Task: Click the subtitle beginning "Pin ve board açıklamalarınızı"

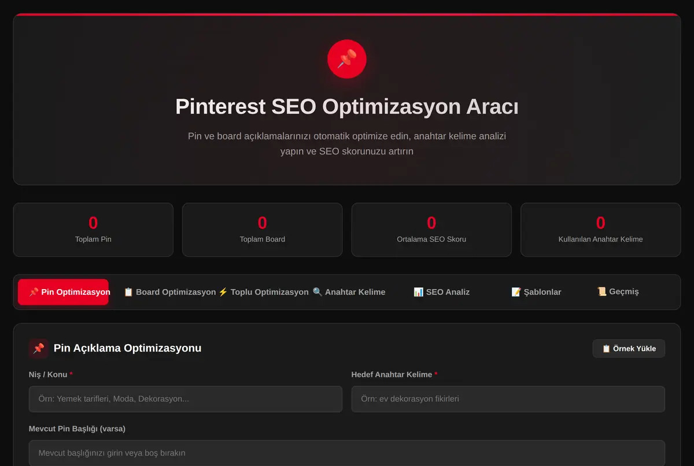Action: pos(347,144)
